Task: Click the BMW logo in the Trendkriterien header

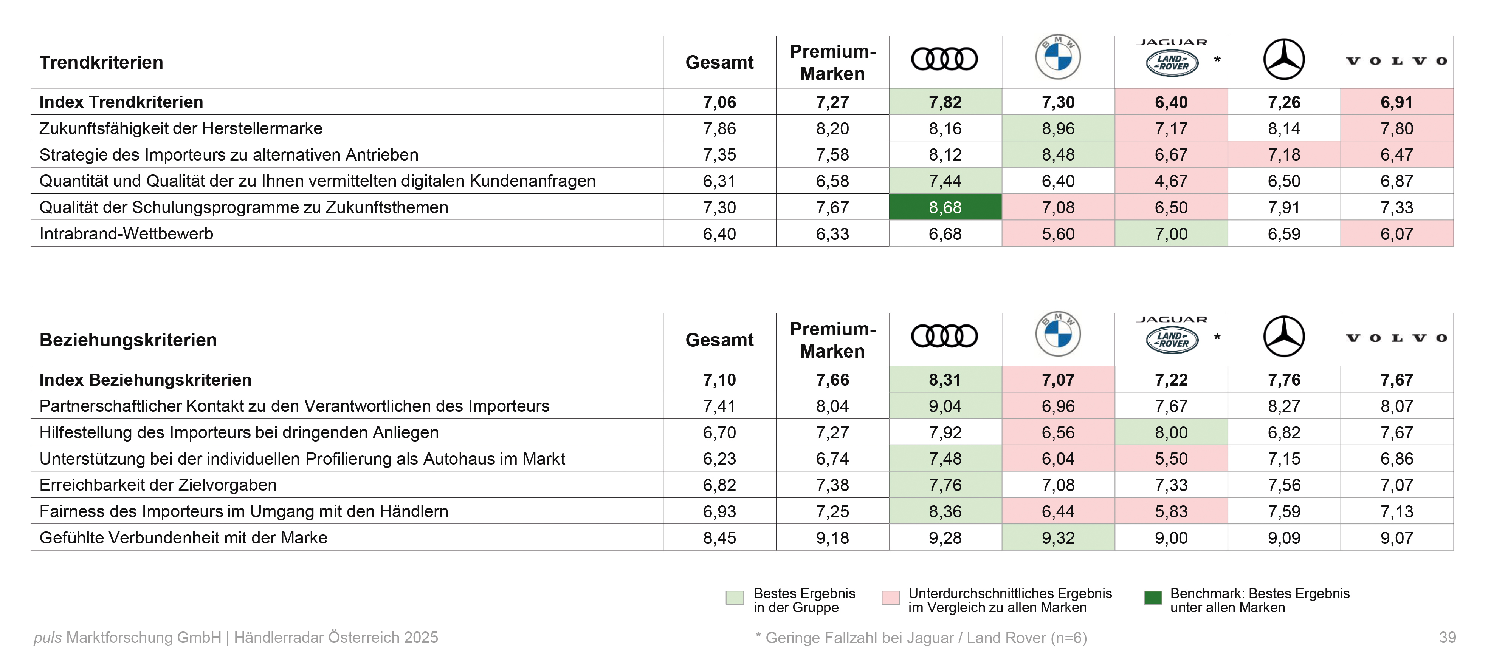Action: tap(1058, 57)
